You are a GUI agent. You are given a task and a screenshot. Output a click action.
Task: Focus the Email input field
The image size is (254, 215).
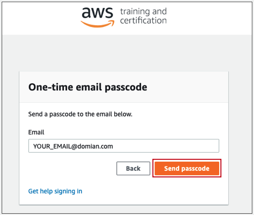(124, 146)
